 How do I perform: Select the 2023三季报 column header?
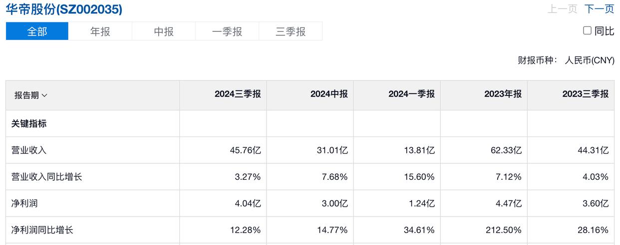click(585, 94)
